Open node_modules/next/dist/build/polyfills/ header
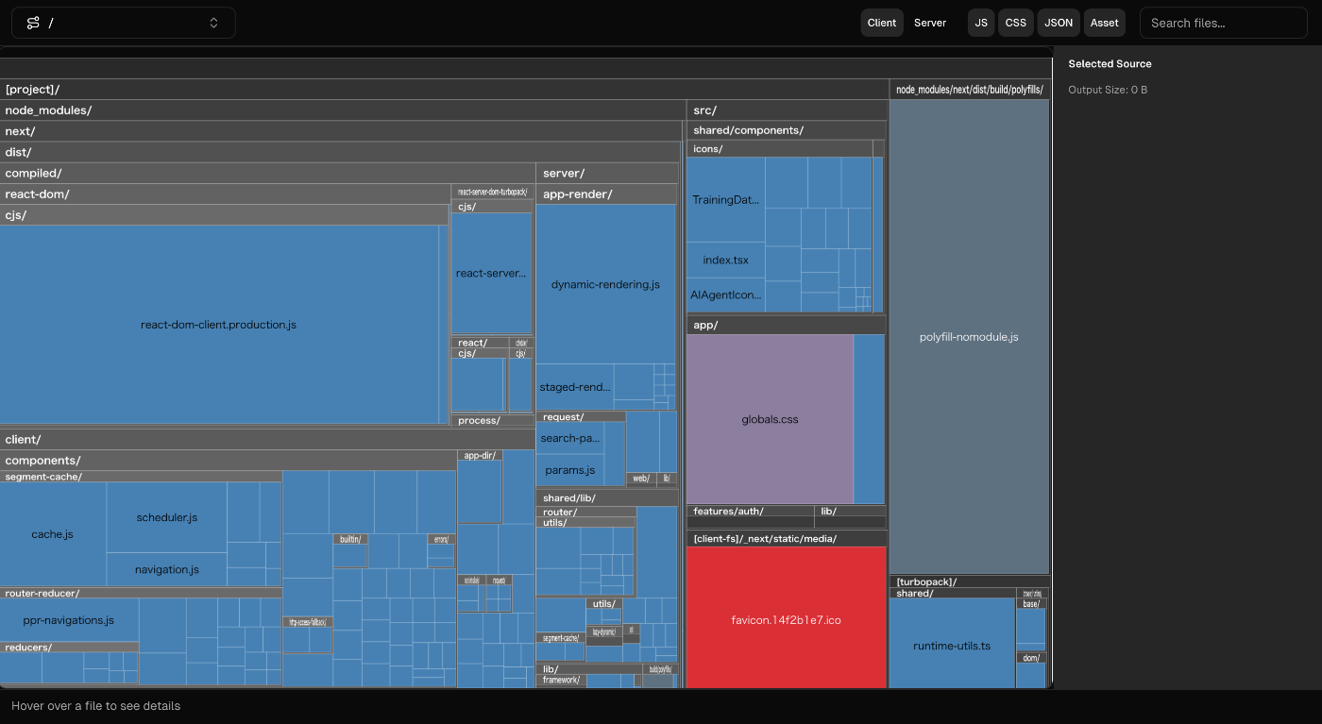Screen dimensions: 1322x724 970,90
